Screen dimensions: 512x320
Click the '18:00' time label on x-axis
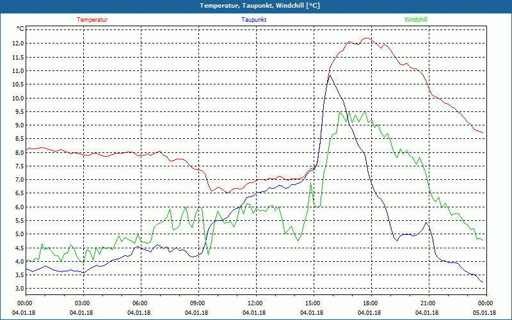371,303
